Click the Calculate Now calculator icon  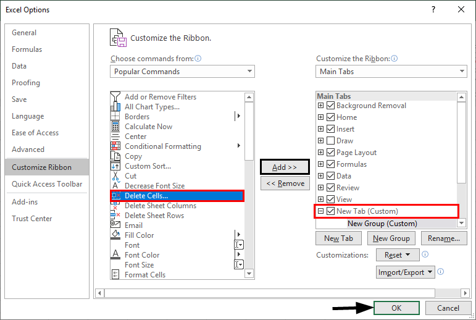coord(115,127)
